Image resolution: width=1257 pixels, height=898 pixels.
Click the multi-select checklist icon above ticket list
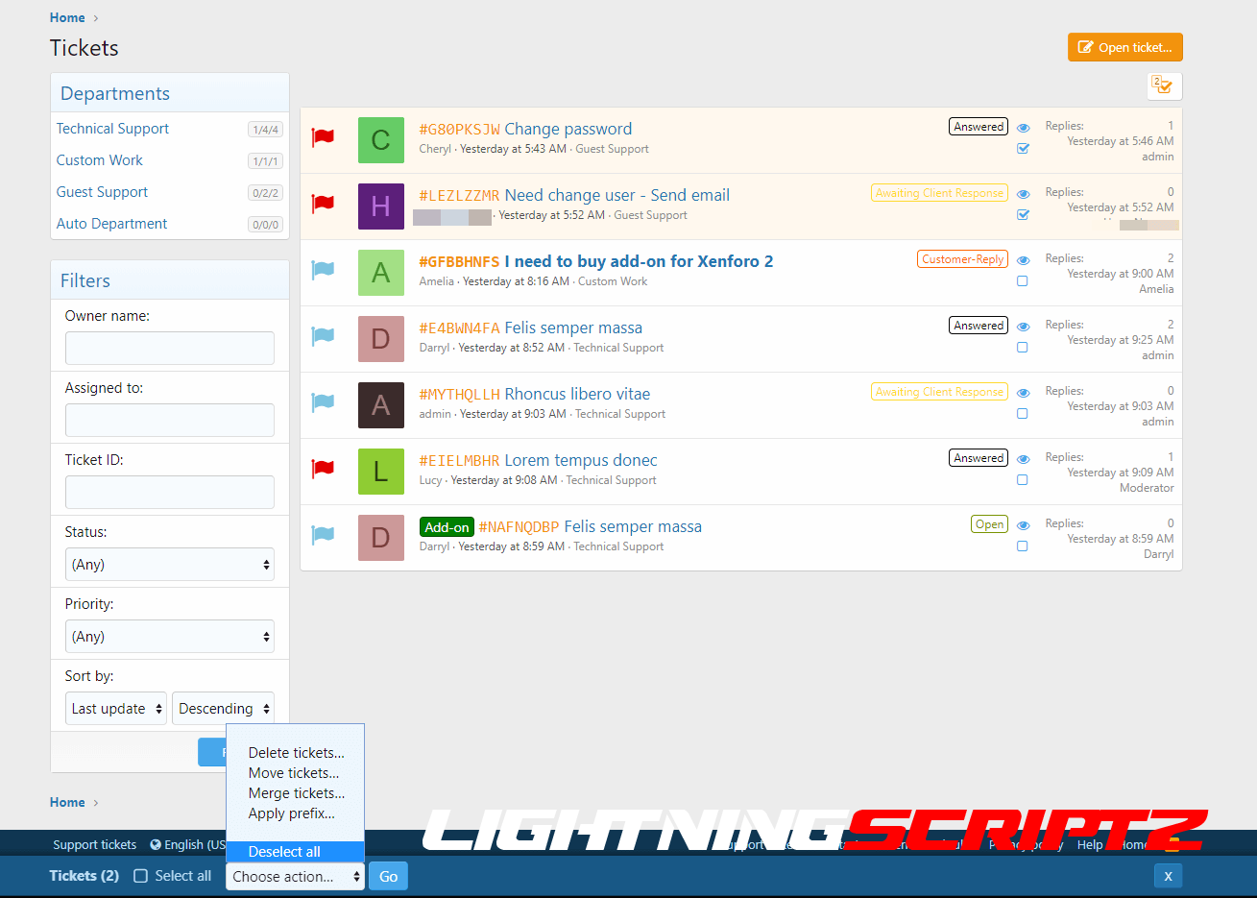pos(1163,86)
